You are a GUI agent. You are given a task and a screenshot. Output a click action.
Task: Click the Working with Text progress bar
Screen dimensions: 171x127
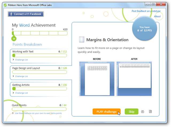(x=40, y=56)
